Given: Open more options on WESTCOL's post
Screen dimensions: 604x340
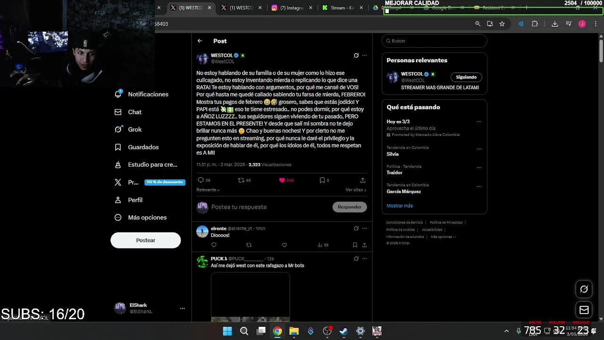Looking at the screenshot, I should click(x=364, y=55).
